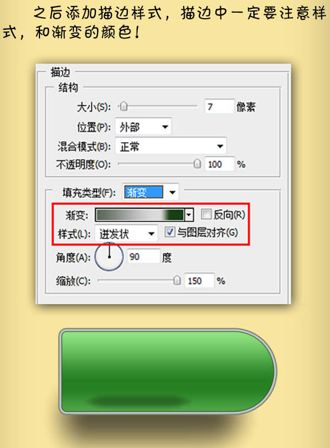Expand the 混合模式 dropdown showing 正常
The height and width of the screenshot is (448, 330).
pos(171,146)
